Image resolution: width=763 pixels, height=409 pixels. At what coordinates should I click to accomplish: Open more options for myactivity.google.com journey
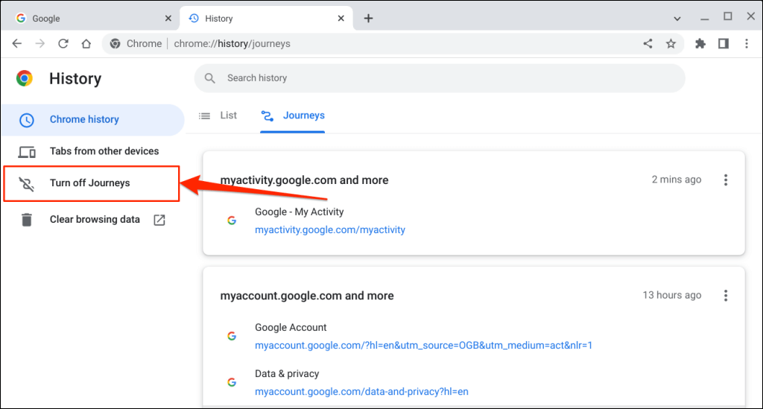click(x=726, y=180)
